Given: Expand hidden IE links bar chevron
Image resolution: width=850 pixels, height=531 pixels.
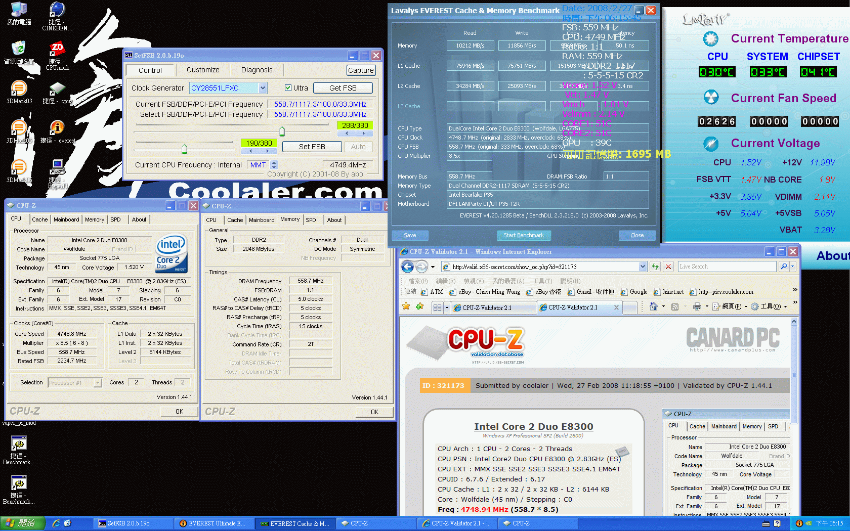Looking at the screenshot, I should click(x=795, y=290).
